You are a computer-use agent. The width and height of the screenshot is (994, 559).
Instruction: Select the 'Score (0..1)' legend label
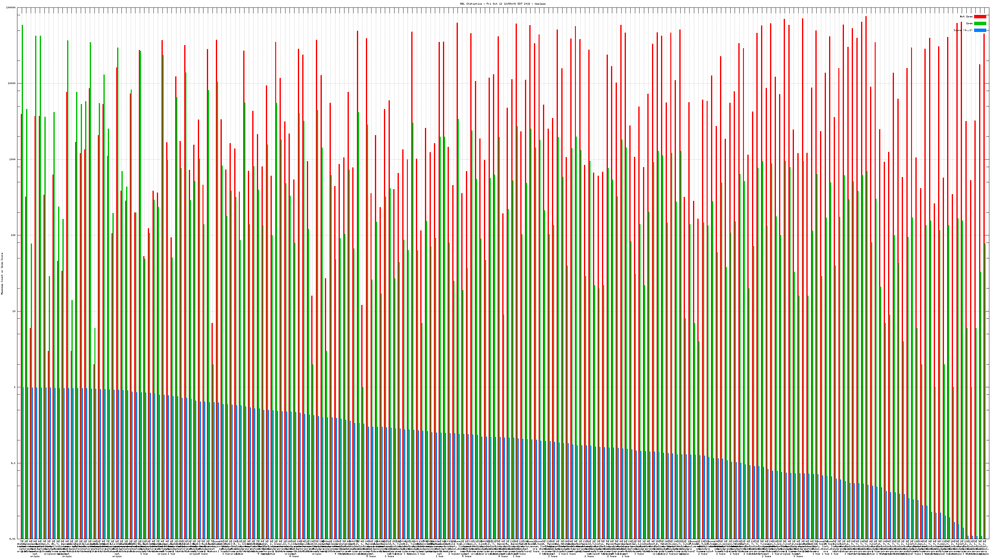(963, 30)
